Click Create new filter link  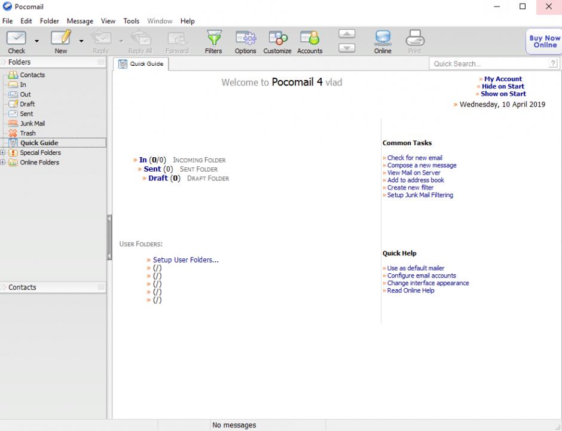[x=410, y=188]
